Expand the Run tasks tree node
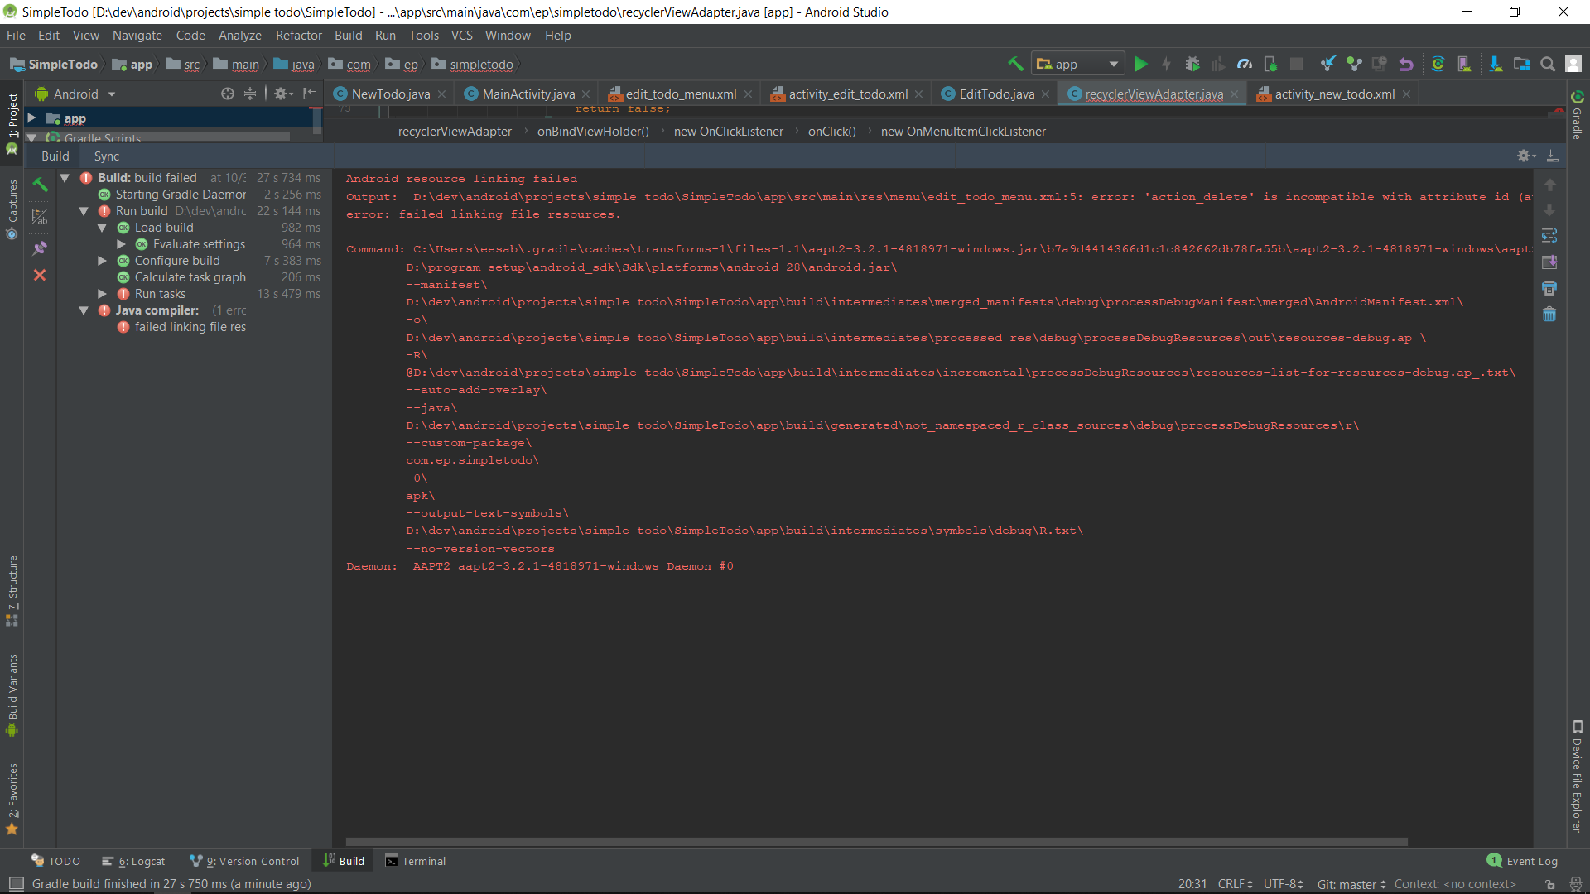1590x894 pixels. tap(102, 294)
